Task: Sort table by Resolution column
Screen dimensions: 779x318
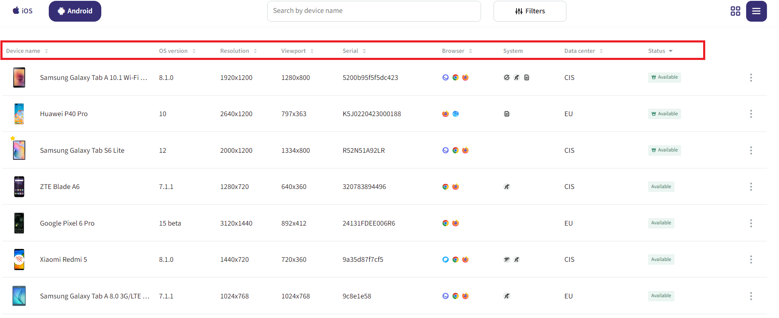Action: coord(238,51)
